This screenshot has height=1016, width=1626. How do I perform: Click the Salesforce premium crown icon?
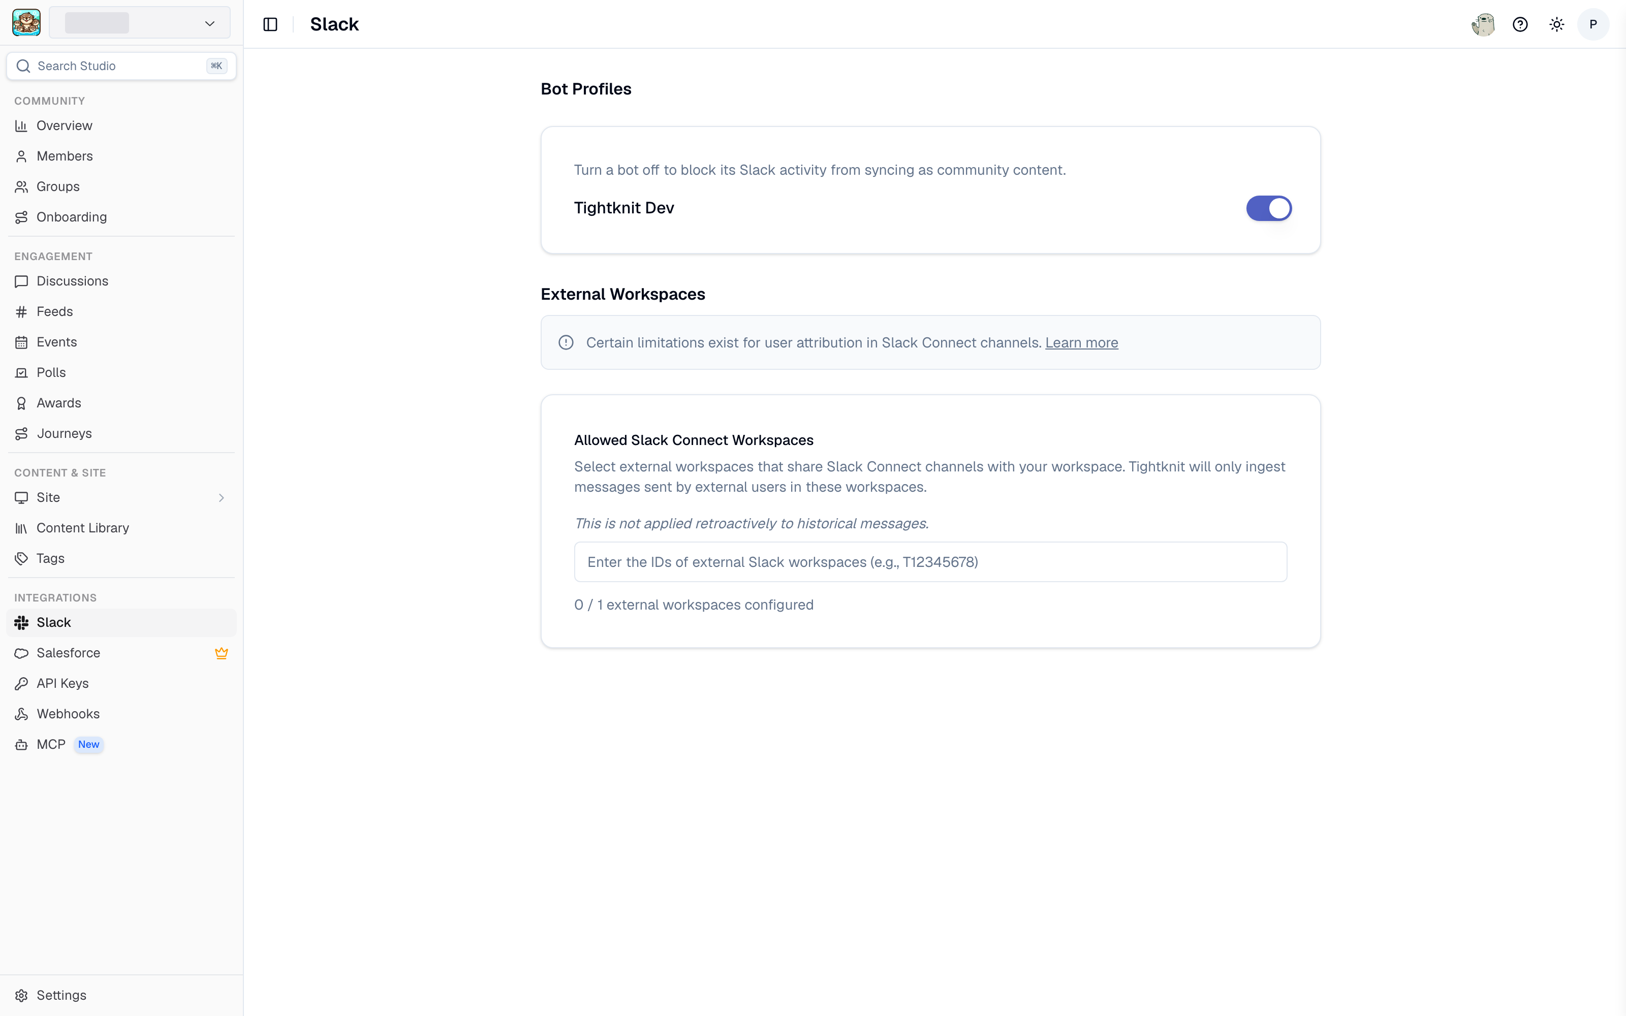pos(221,653)
